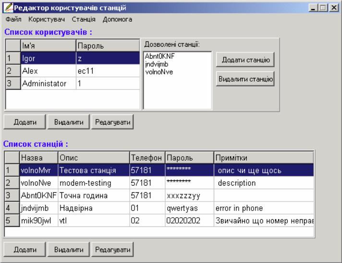Click Редагувати under the stations list

[x=112, y=249]
